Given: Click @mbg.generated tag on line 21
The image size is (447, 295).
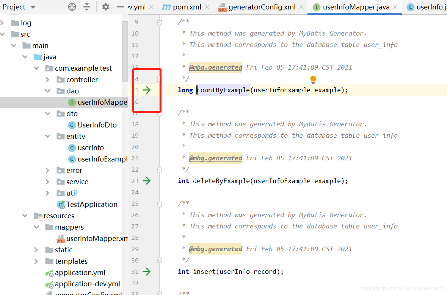Looking at the screenshot, I should (215, 158).
